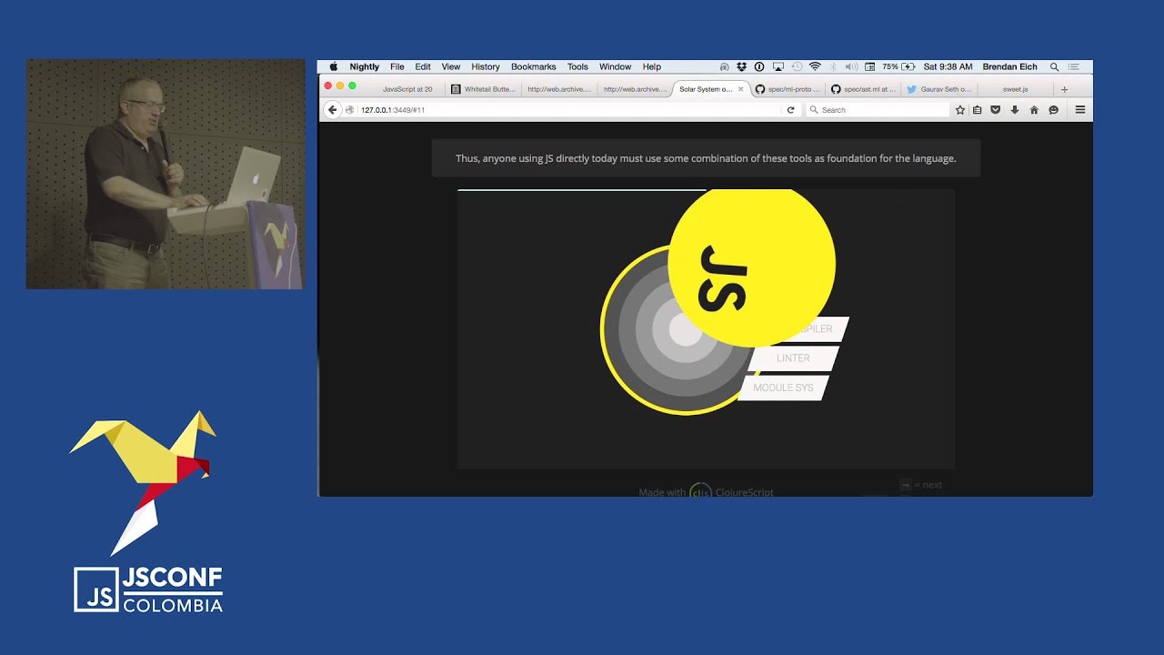Image resolution: width=1164 pixels, height=655 pixels.
Task: Switch to the first web.archive tab
Action: point(558,89)
